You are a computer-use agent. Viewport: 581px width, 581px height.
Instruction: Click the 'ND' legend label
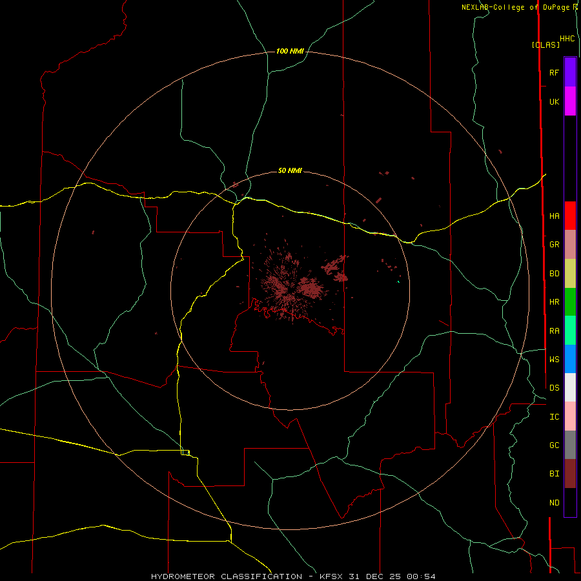pyautogui.click(x=555, y=503)
